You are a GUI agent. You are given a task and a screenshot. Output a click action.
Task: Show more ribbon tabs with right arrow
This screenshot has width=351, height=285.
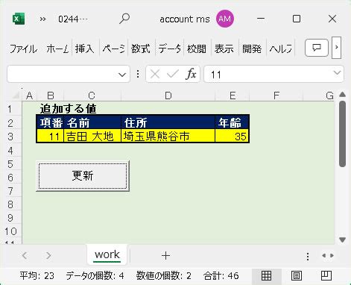(x=337, y=48)
